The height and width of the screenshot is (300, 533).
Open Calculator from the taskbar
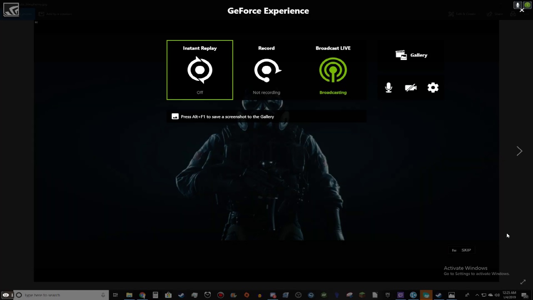pyautogui.click(x=155, y=295)
